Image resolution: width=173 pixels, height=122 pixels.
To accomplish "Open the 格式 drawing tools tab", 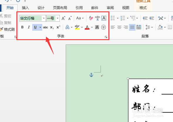I will tap(143, 8).
